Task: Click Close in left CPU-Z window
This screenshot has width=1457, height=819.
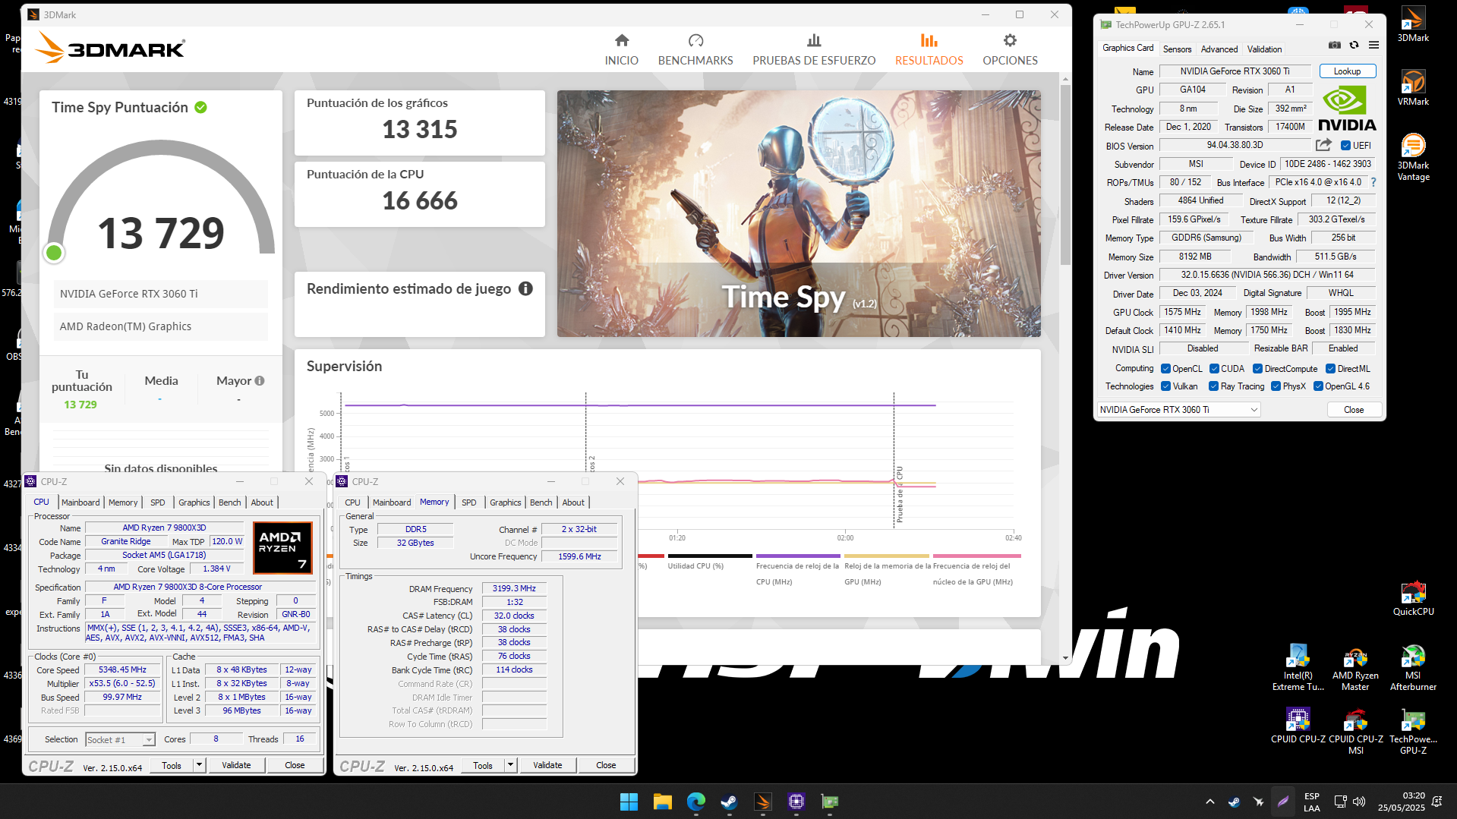Action: click(x=295, y=765)
